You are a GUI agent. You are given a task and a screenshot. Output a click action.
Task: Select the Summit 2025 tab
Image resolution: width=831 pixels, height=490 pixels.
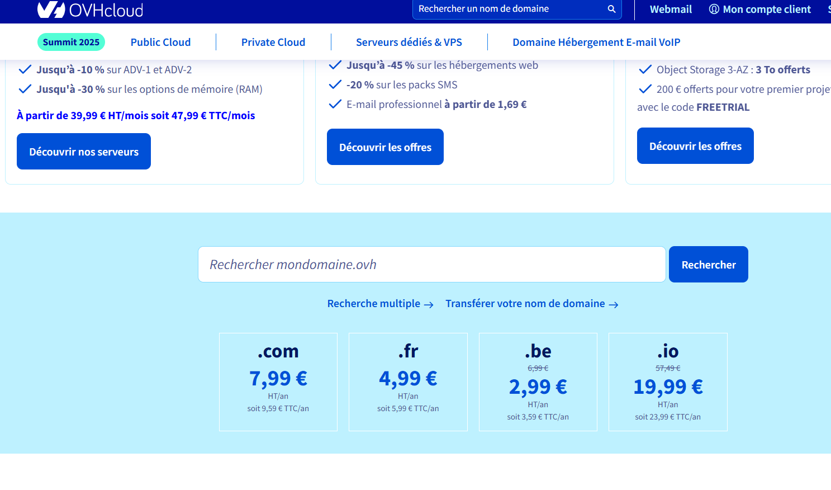click(x=71, y=42)
